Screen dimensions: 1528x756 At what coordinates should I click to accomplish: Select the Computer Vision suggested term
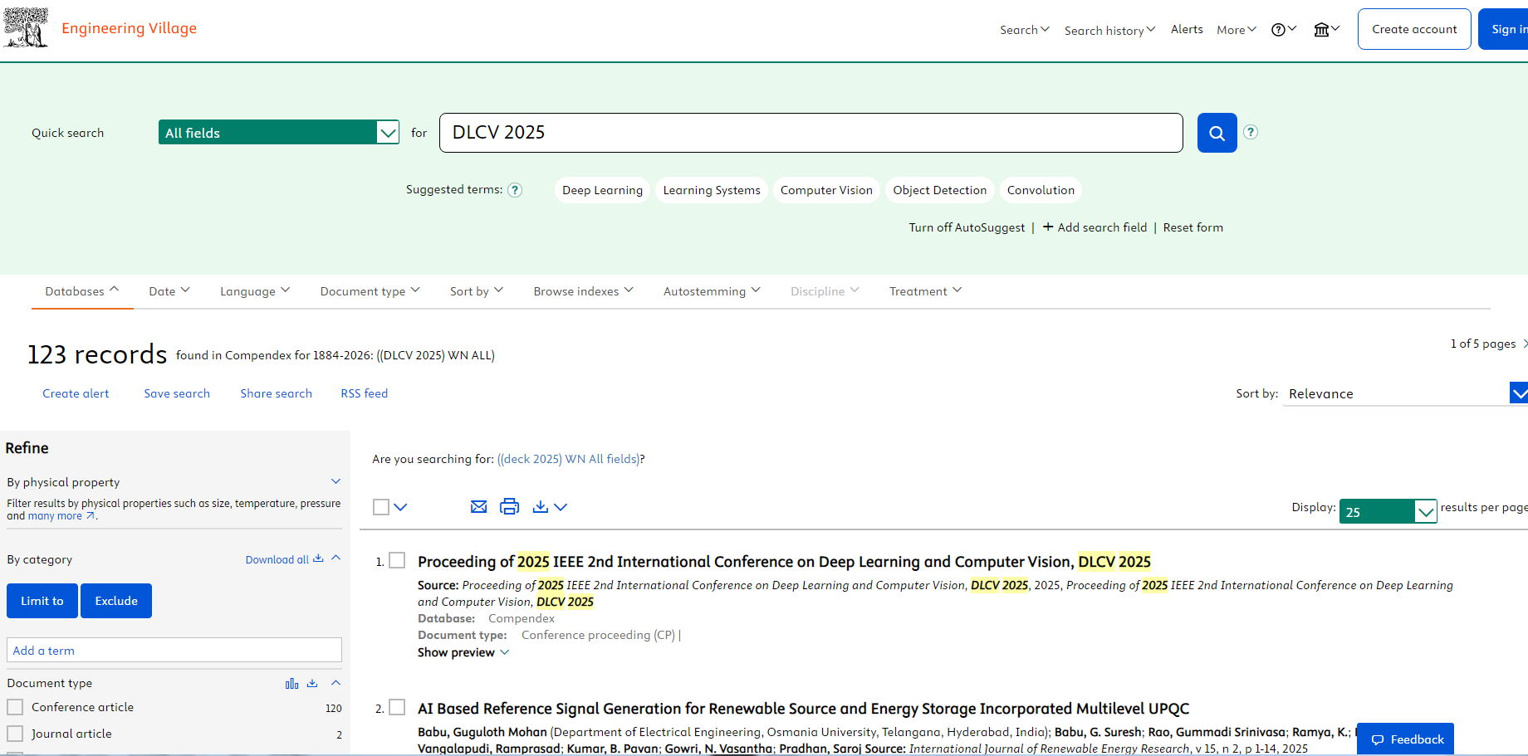point(826,190)
